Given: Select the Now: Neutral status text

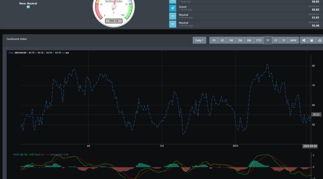Looking at the screenshot, I should [x=28, y=4].
